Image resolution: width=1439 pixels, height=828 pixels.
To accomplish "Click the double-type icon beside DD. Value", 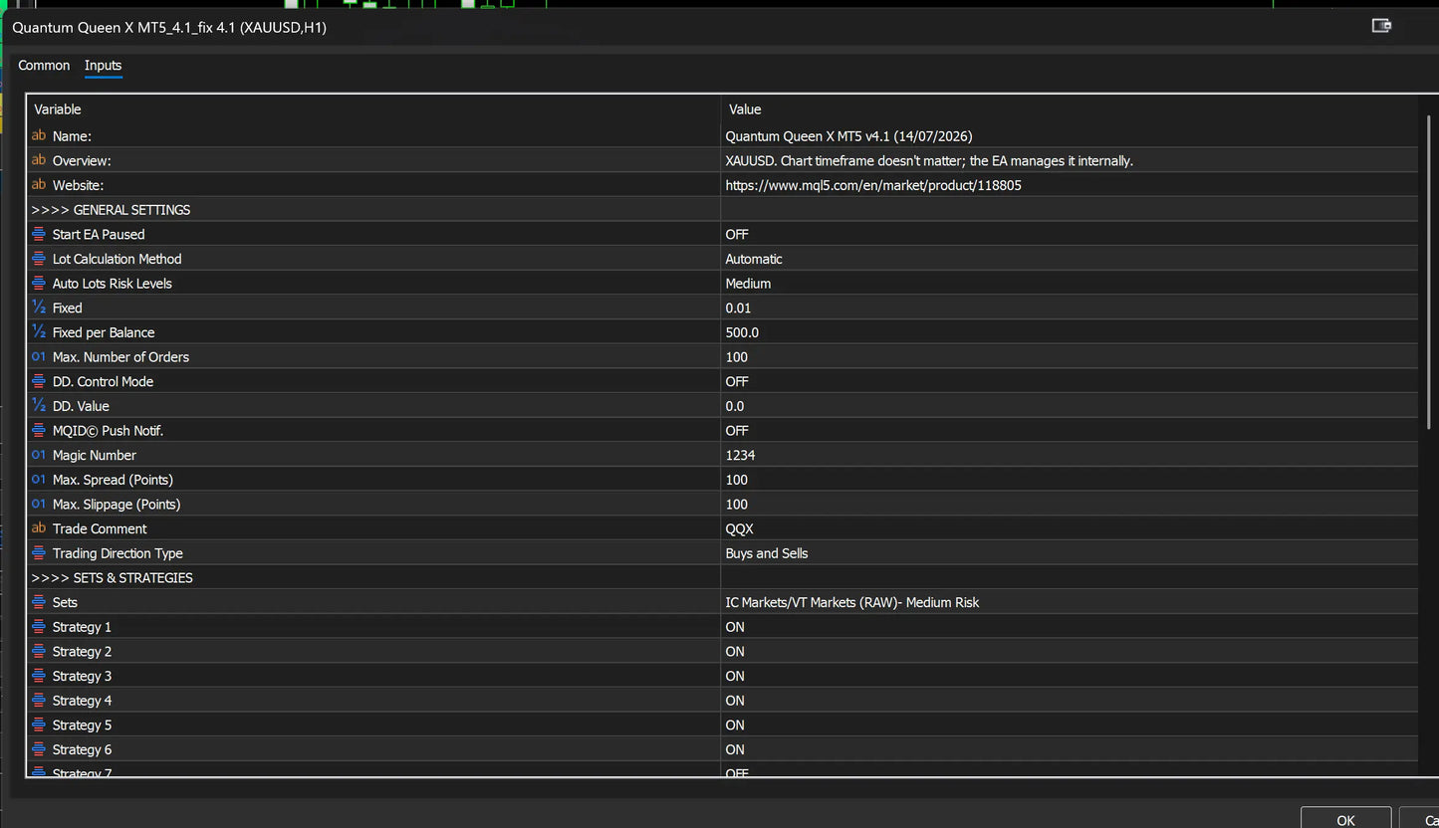I will click(x=39, y=405).
